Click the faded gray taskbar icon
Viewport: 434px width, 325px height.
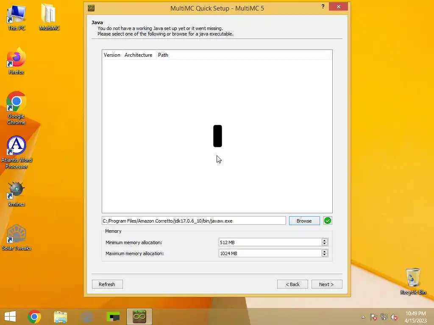(x=87, y=317)
